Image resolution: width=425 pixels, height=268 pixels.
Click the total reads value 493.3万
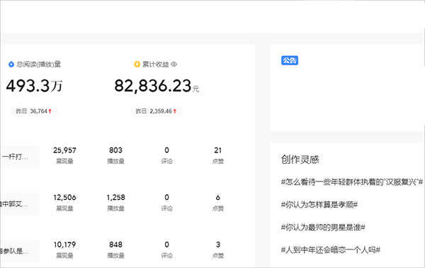(35, 86)
